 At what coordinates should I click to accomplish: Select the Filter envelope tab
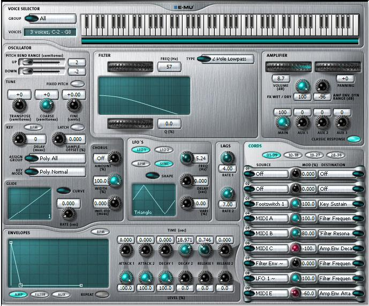[x=39, y=294]
